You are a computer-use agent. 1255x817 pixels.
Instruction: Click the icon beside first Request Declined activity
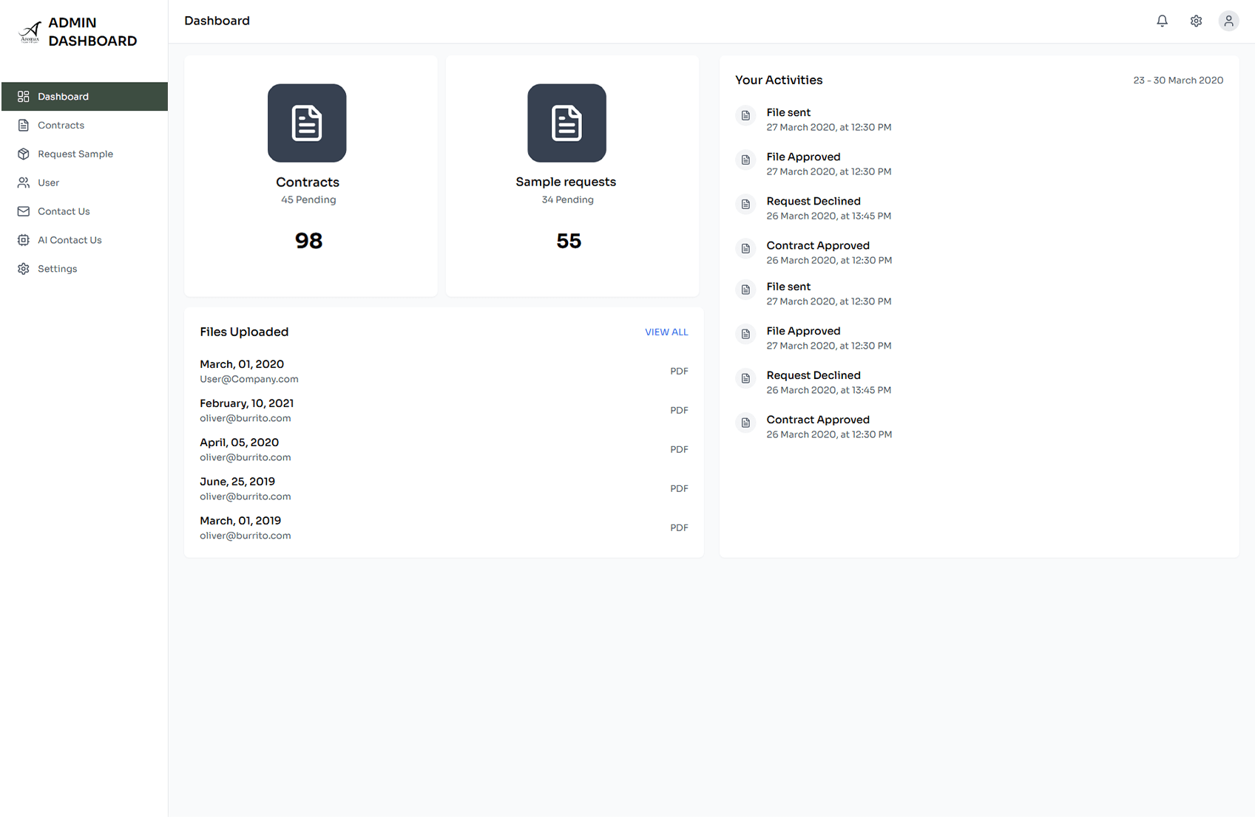(x=745, y=205)
